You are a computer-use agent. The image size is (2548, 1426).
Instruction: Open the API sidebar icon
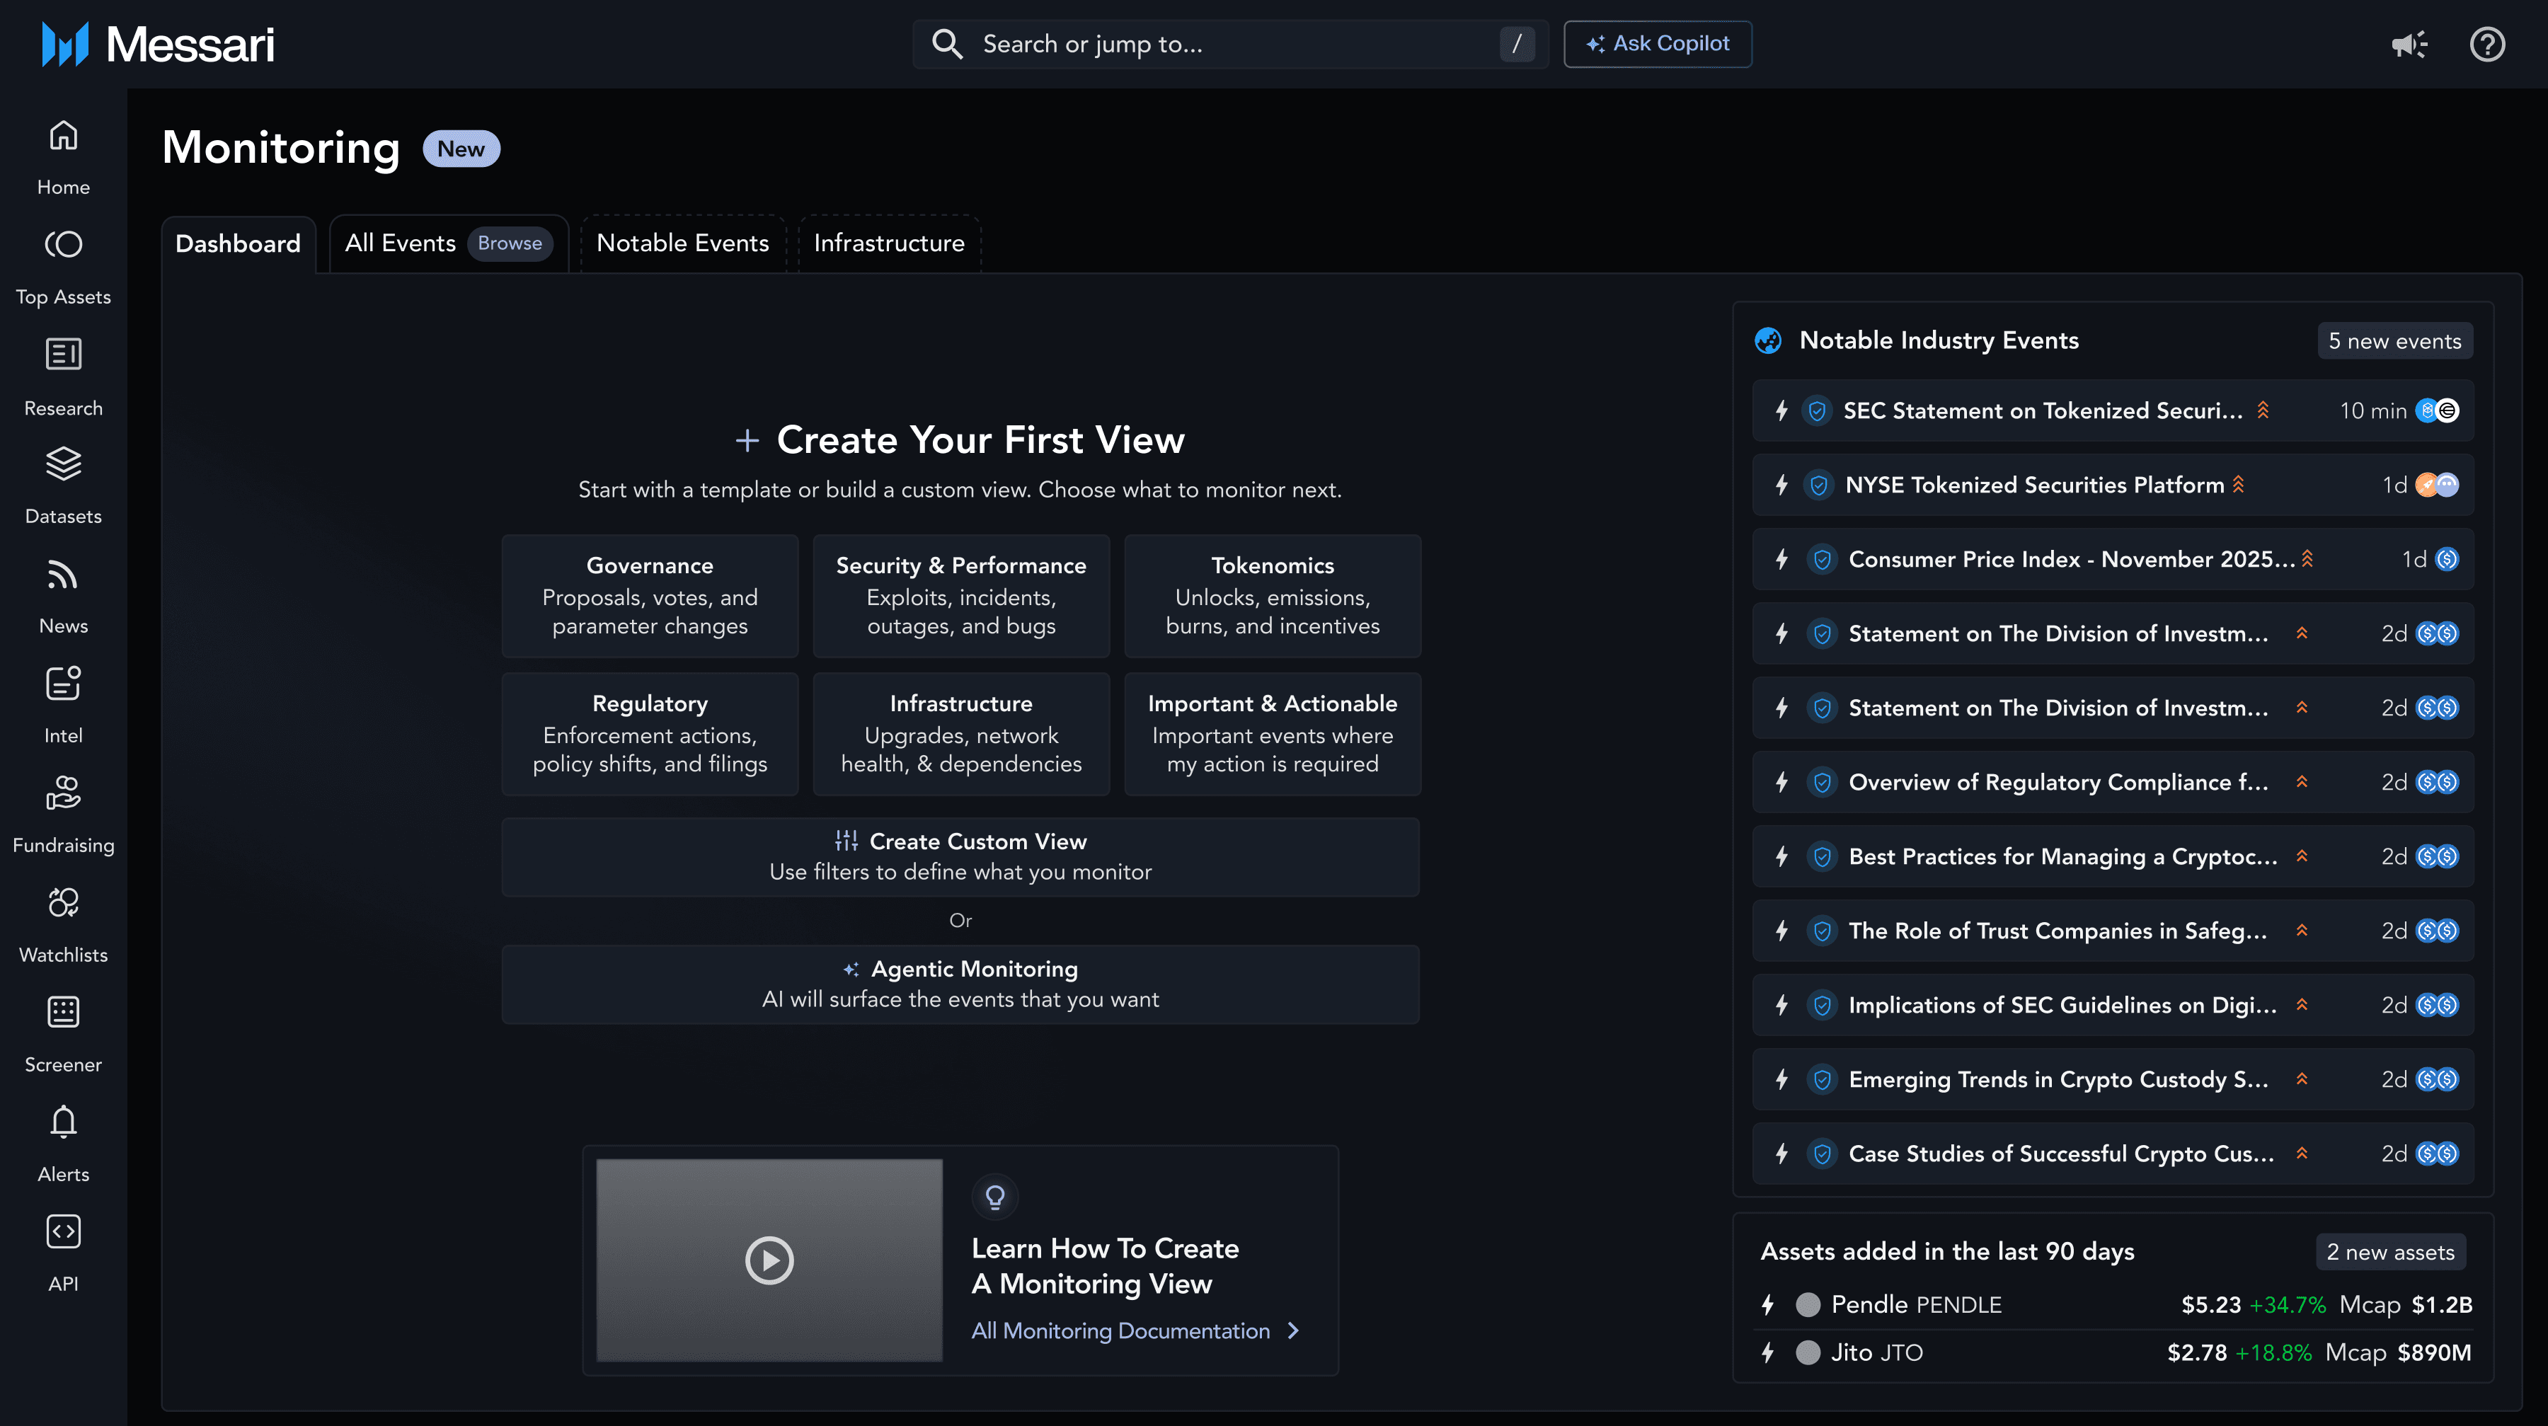[63, 1232]
